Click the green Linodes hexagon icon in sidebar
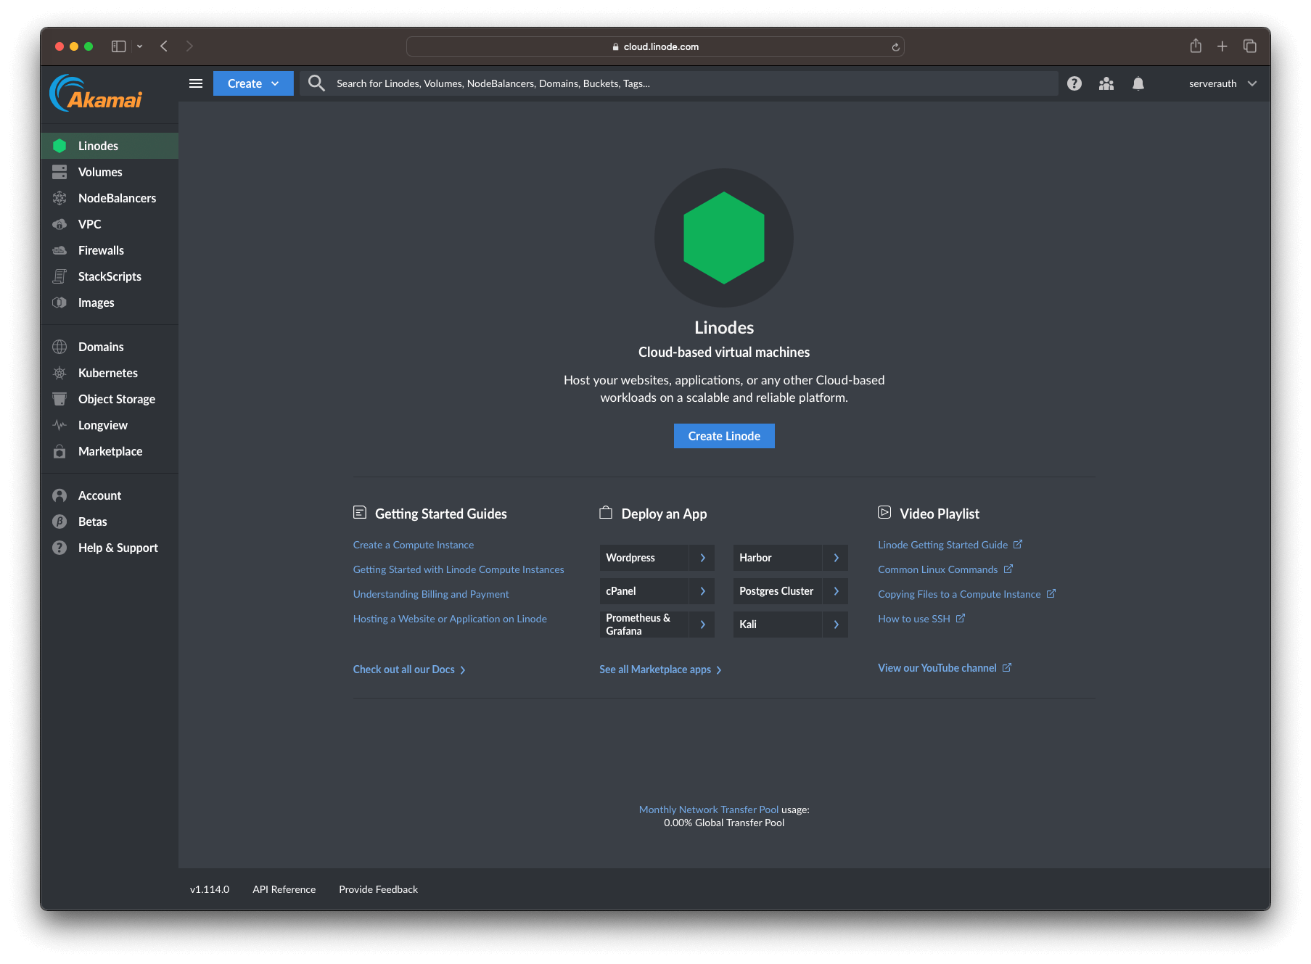The image size is (1311, 964). [x=59, y=146]
